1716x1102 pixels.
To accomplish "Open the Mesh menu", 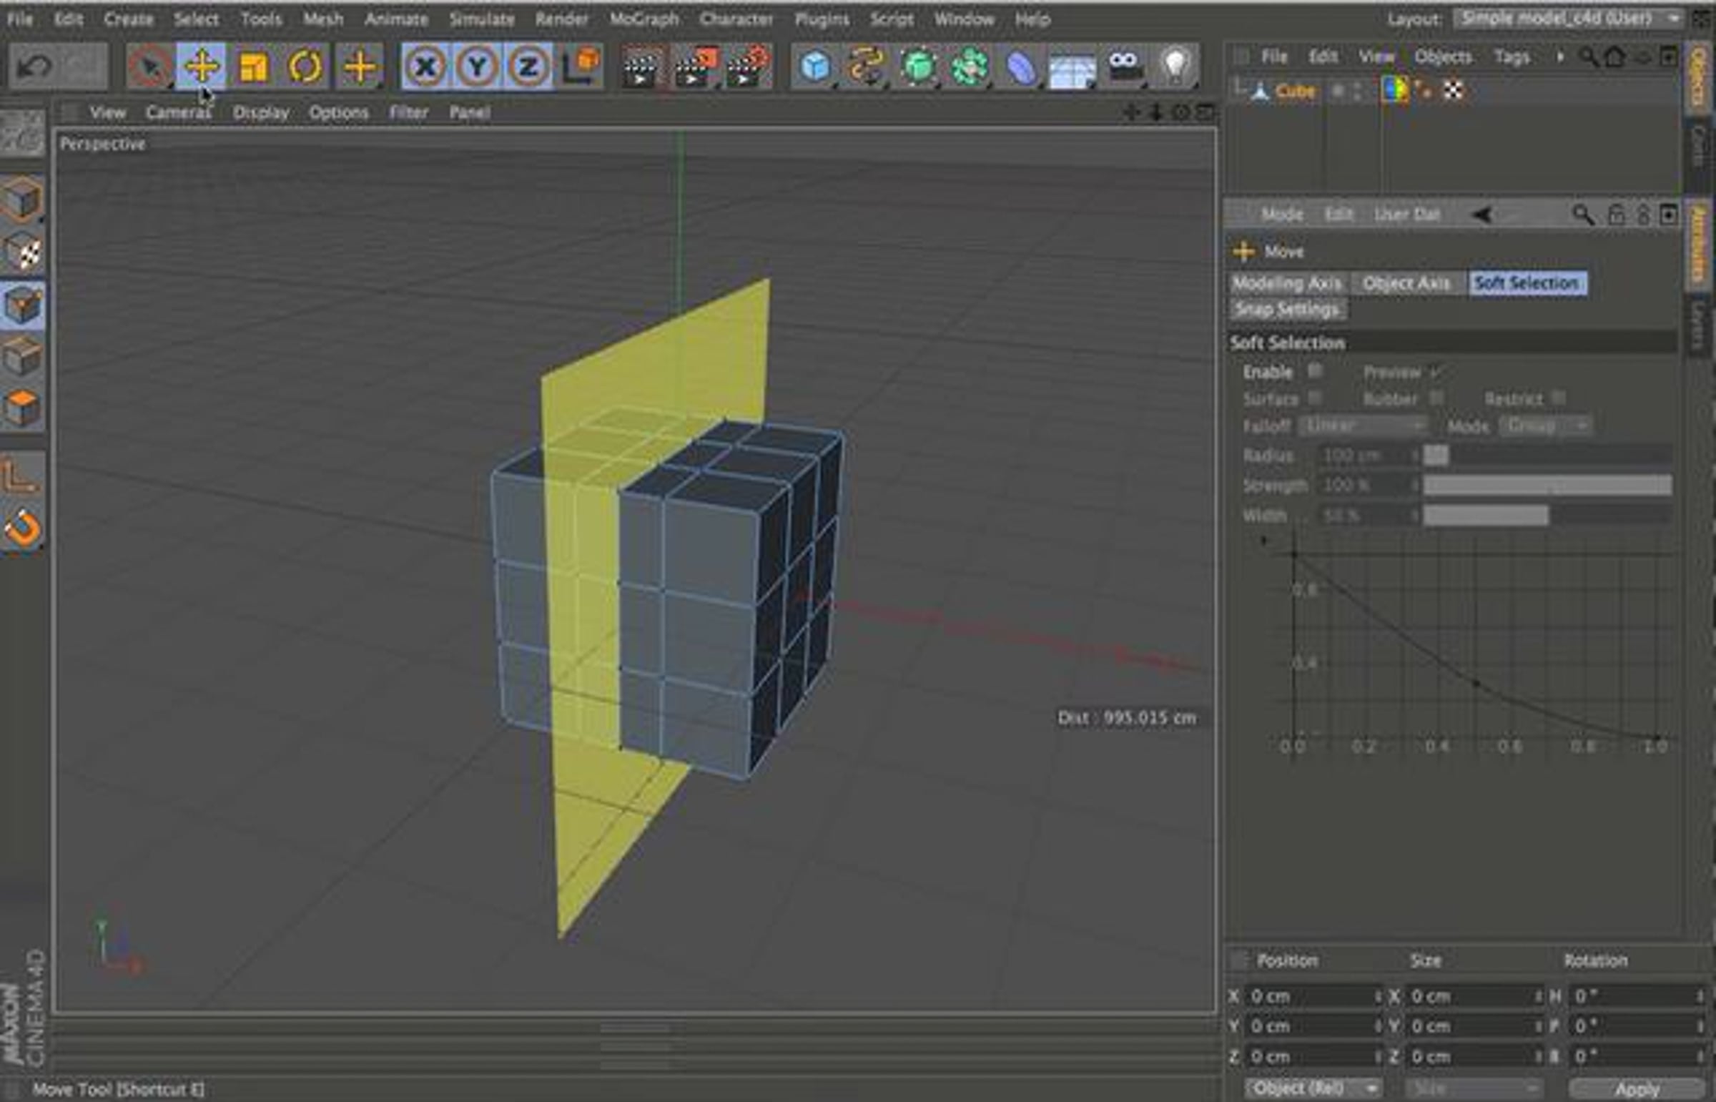I will (323, 19).
